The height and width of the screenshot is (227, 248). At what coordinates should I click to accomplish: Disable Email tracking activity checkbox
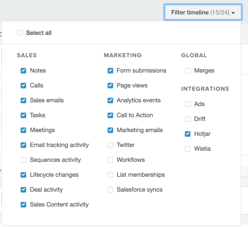(24, 145)
